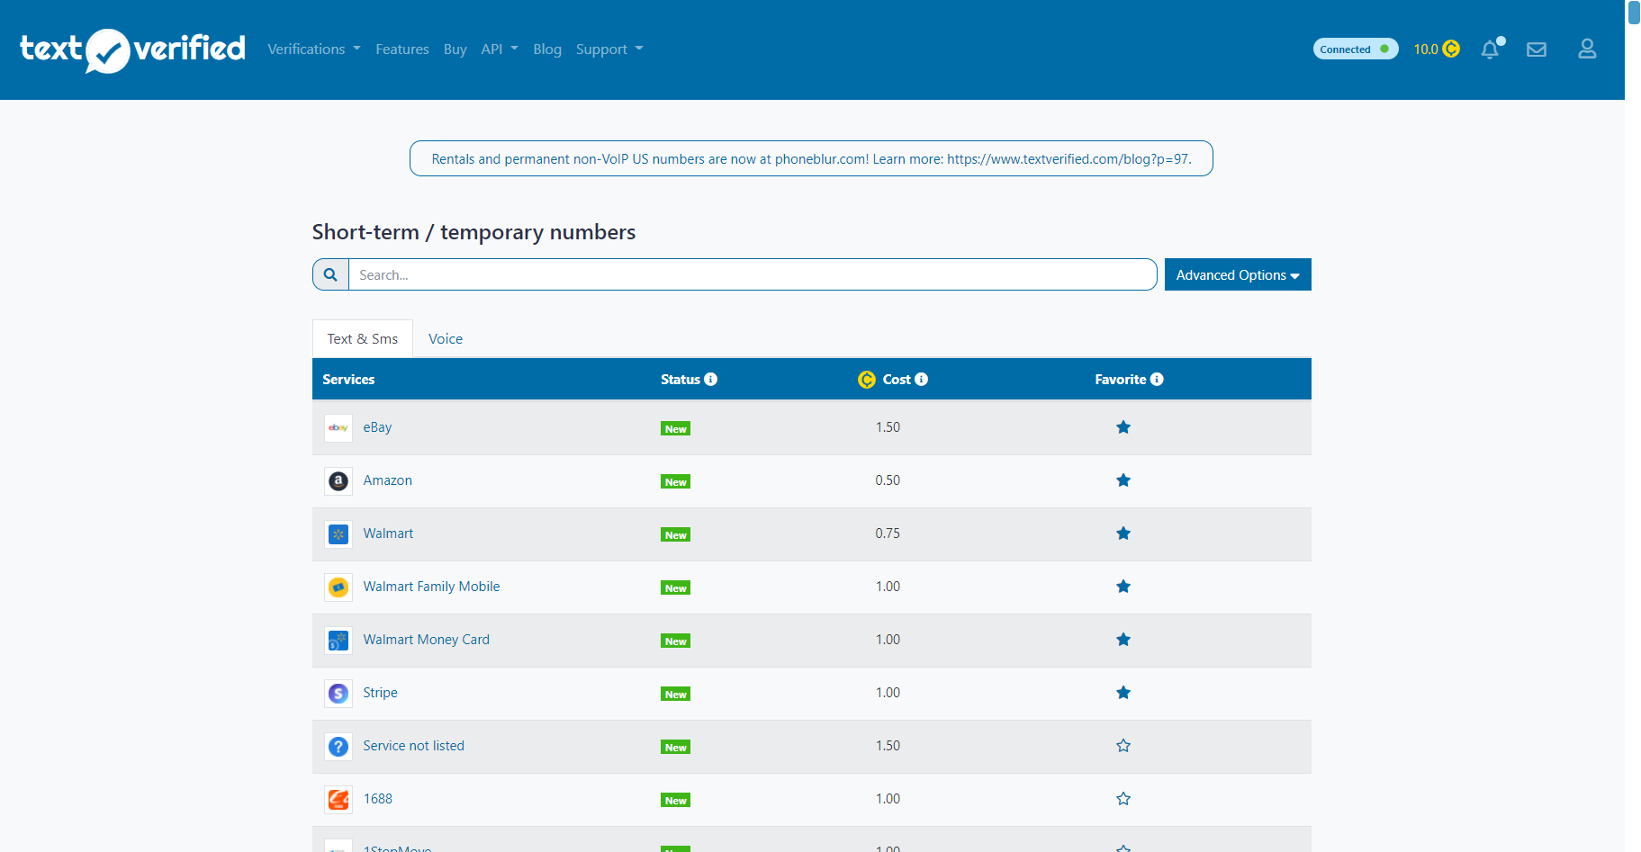Mark Service not listed as favorite

click(x=1123, y=746)
